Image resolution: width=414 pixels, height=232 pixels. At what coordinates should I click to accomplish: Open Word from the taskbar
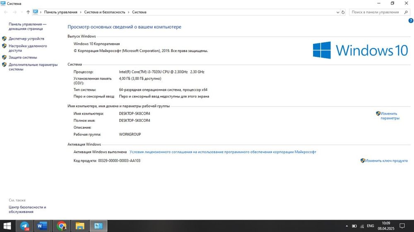click(43, 226)
